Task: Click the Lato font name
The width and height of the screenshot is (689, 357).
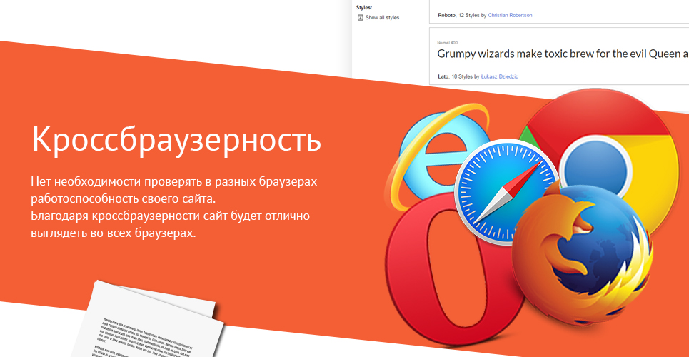Action: [x=443, y=76]
